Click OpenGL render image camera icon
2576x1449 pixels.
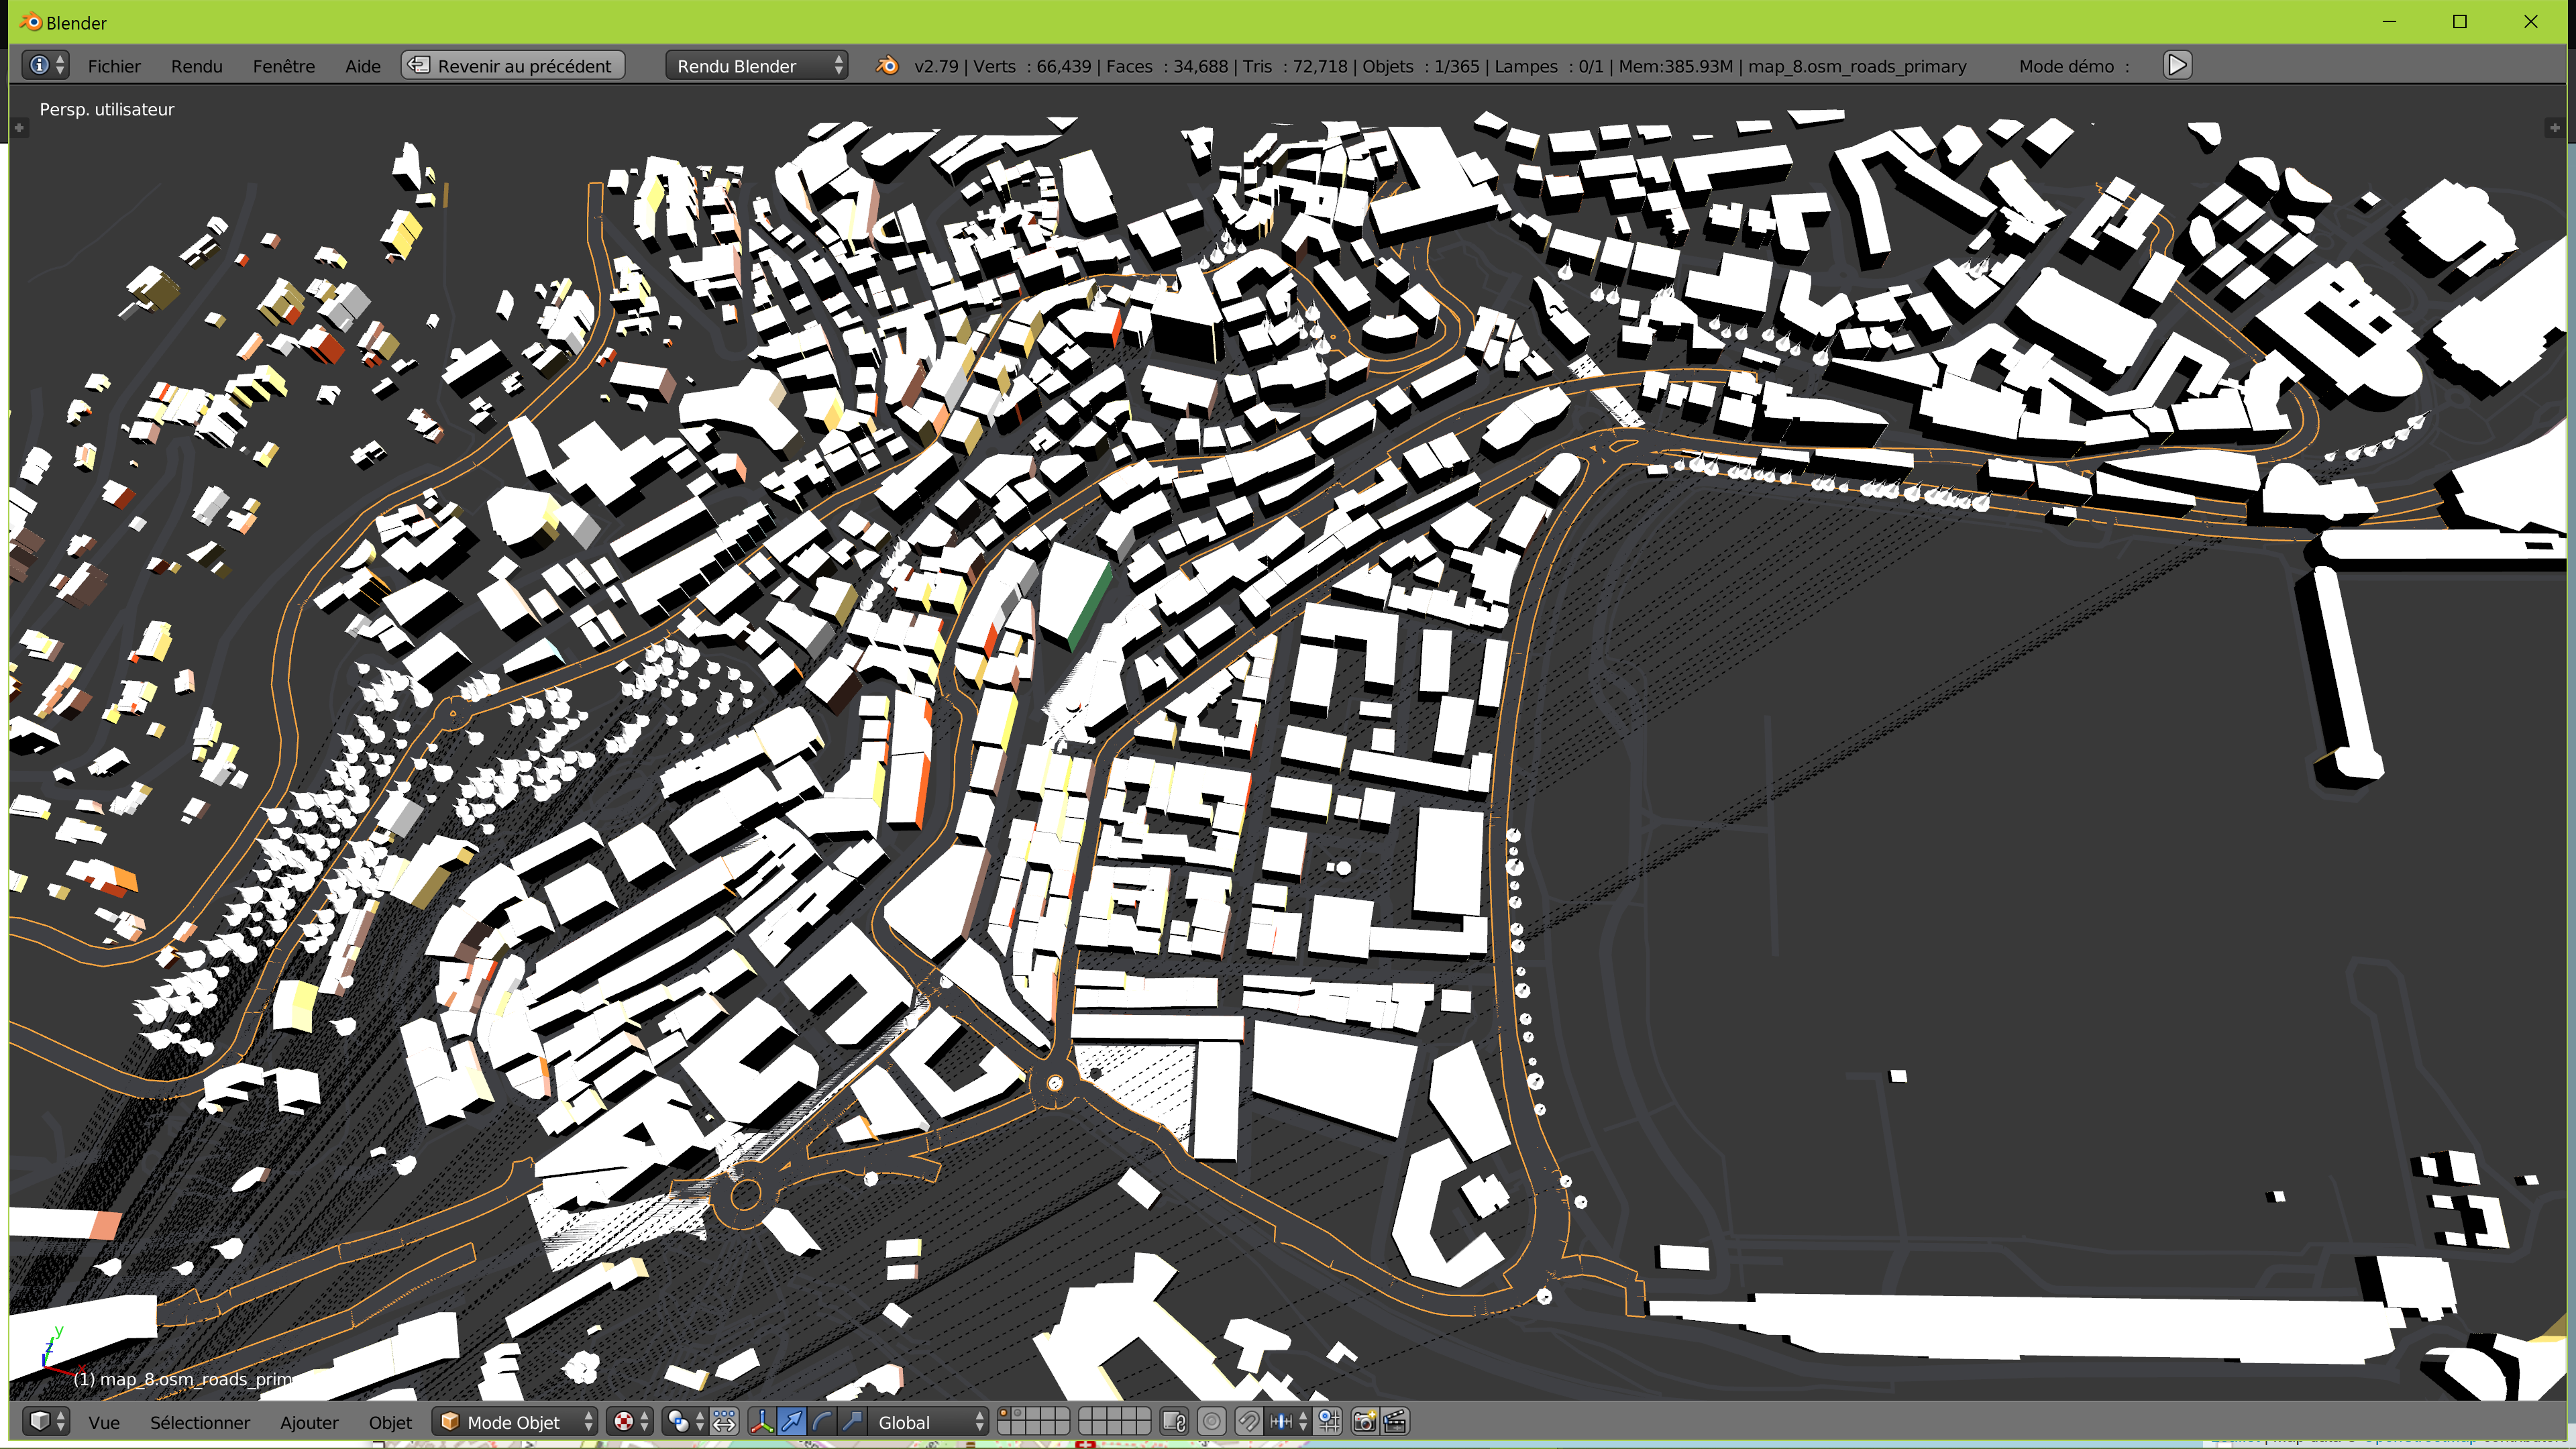[1364, 1421]
